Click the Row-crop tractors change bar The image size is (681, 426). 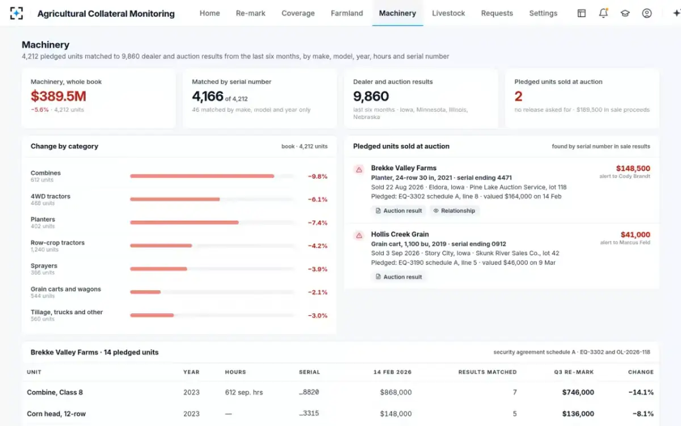tap(212, 245)
